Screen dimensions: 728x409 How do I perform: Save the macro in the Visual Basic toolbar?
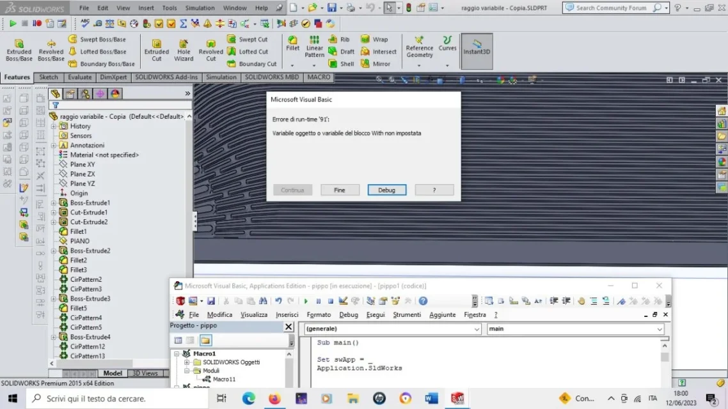[210, 301]
